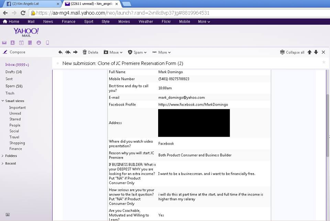This screenshot has height=221, width=330.
Task: Open the Inbox folder
Action: point(17,65)
